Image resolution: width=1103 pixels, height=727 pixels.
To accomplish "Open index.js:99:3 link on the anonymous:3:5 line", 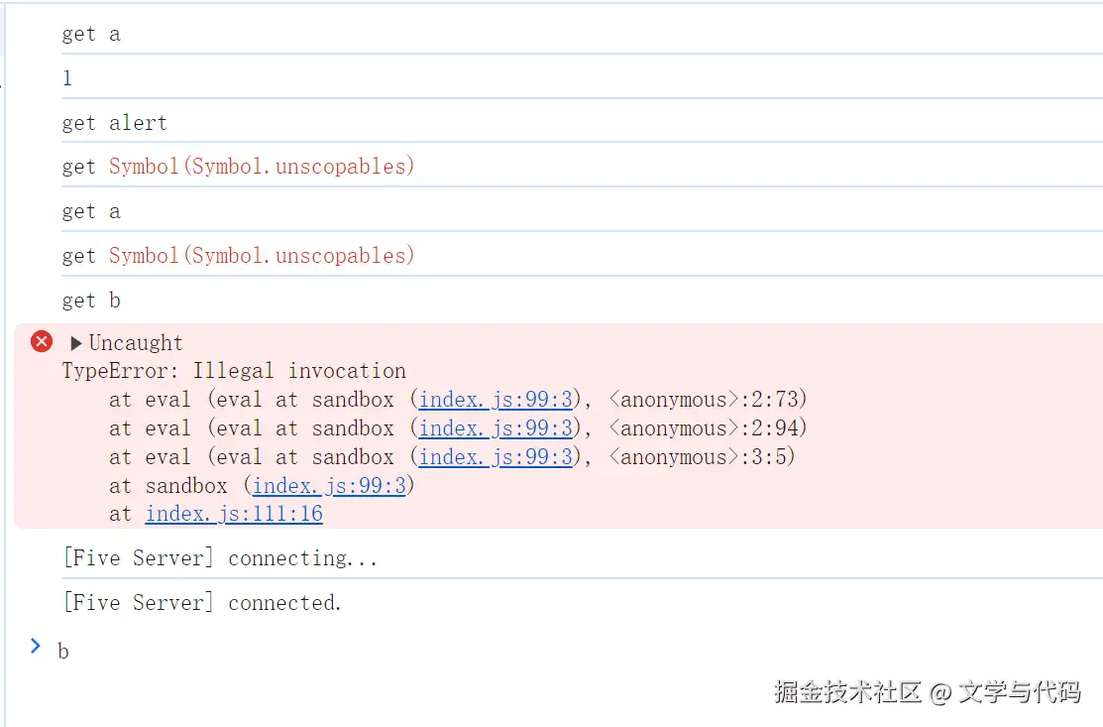I will tap(496, 457).
